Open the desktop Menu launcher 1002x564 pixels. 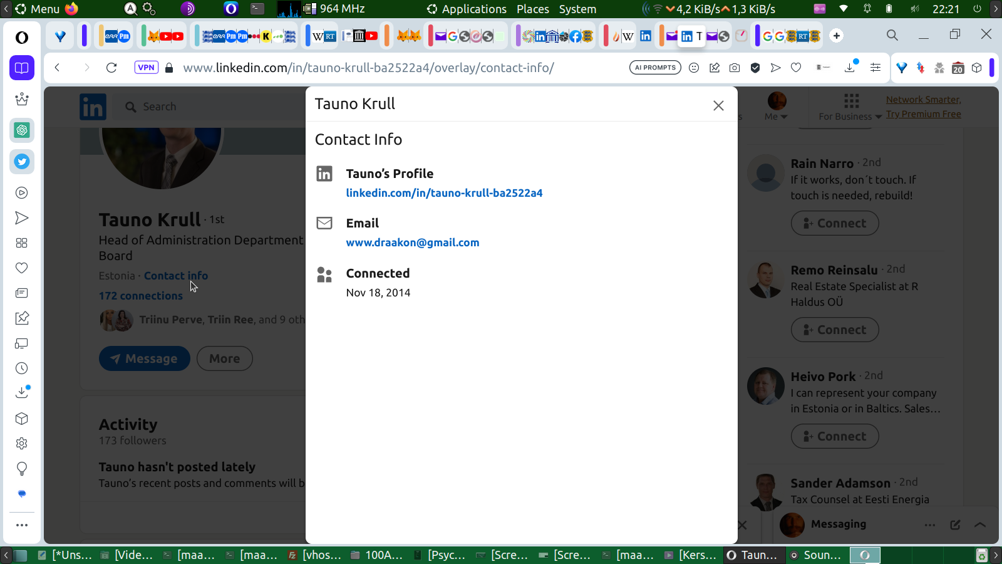tap(38, 9)
